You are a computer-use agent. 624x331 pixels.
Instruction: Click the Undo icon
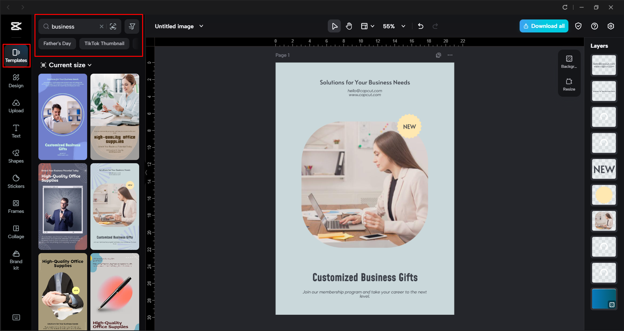point(420,26)
